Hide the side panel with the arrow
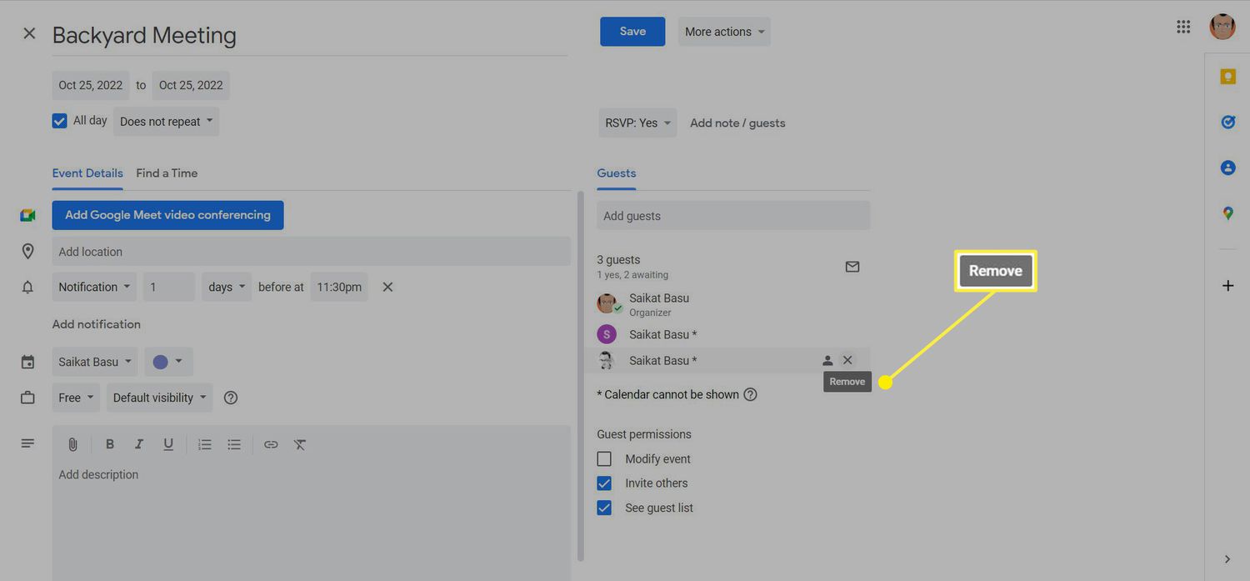The width and height of the screenshot is (1250, 581). [x=1227, y=559]
